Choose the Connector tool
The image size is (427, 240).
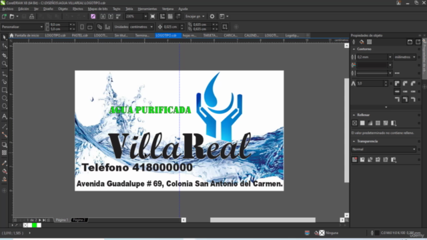(x=5, y=135)
